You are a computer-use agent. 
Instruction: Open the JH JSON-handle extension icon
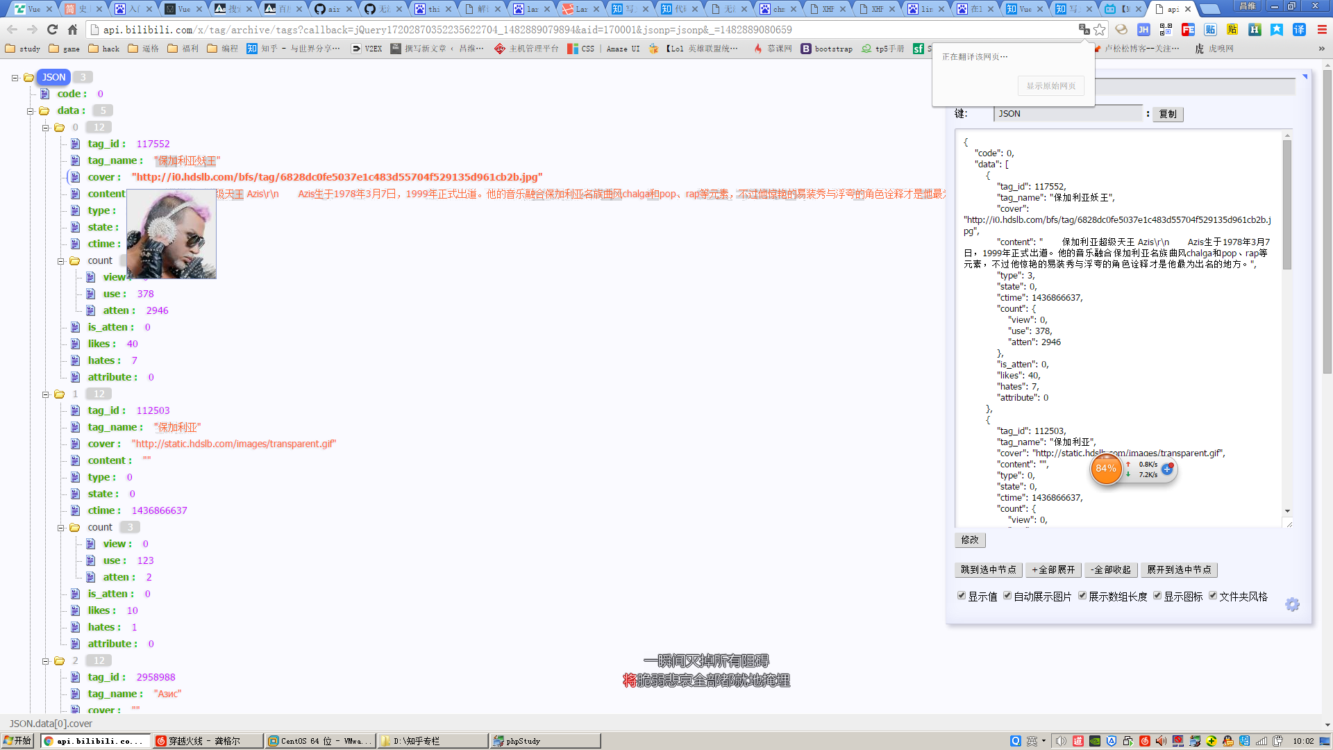(1143, 29)
